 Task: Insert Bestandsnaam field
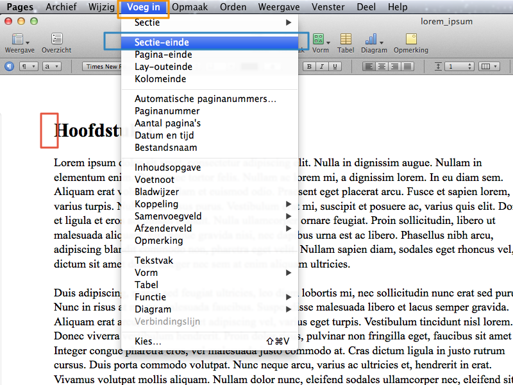210,148
